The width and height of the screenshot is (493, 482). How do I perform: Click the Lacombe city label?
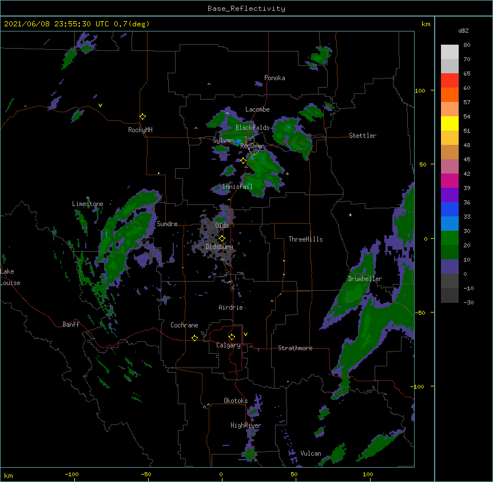pos(257,109)
